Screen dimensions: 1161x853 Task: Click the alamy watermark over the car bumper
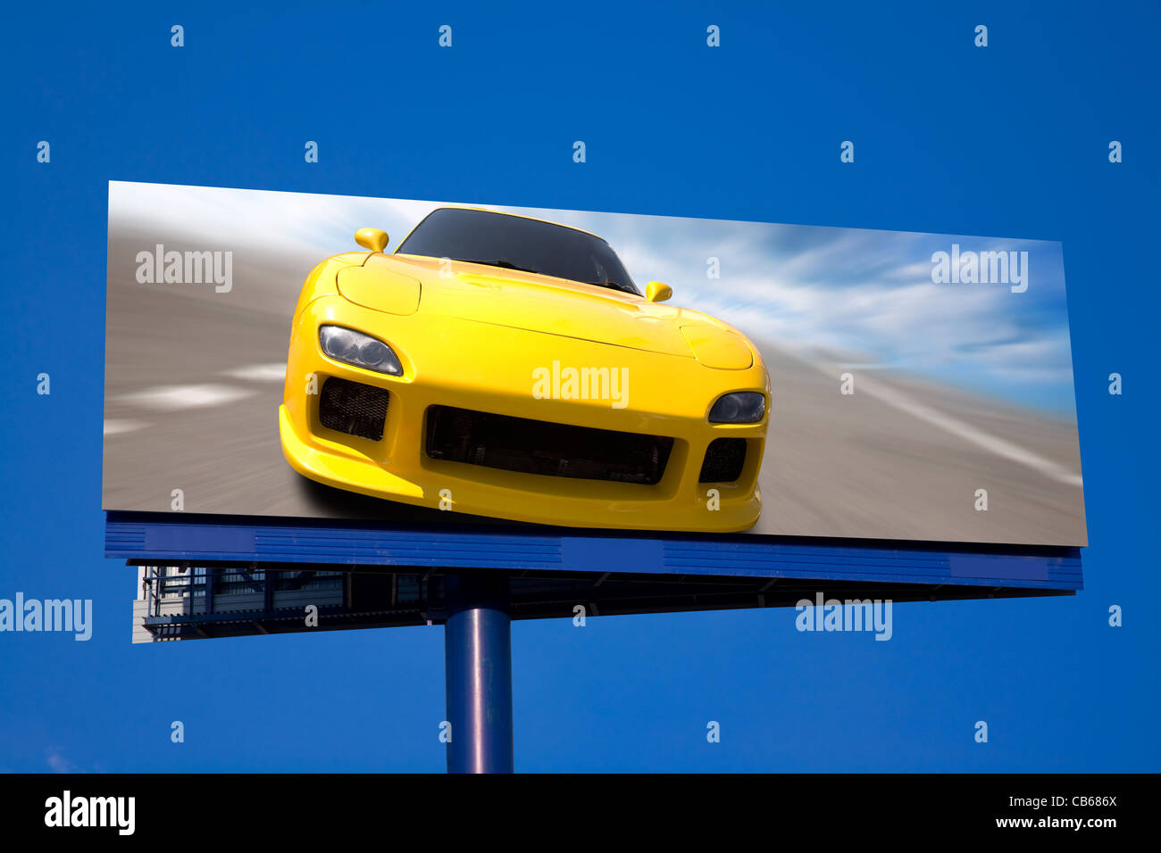580,385
